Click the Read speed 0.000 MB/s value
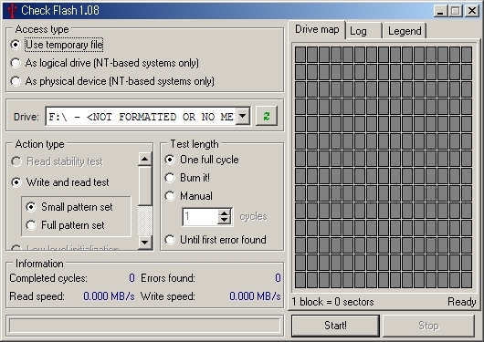This screenshot has height=342, width=484. (x=109, y=296)
